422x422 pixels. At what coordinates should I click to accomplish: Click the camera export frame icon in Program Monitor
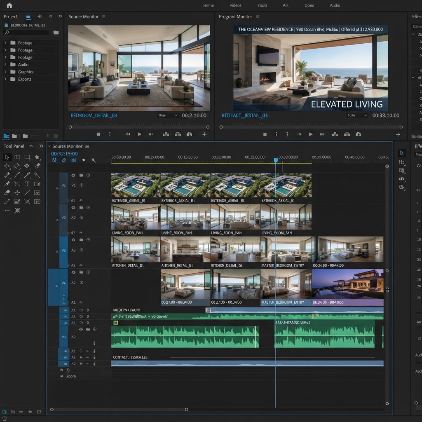(x=358, y=134)
